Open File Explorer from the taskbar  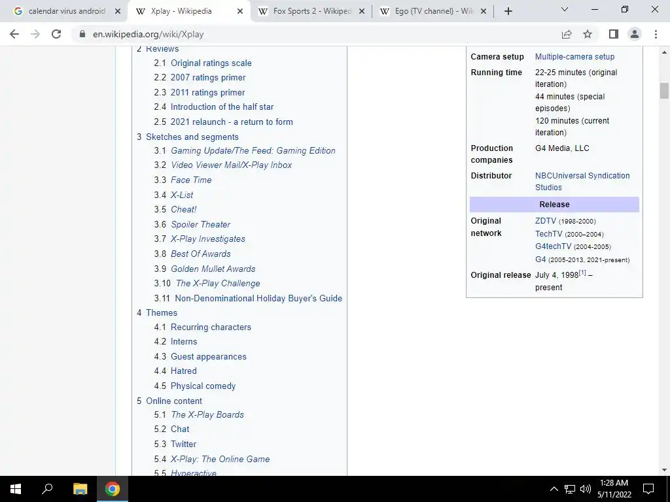point(80,489)
